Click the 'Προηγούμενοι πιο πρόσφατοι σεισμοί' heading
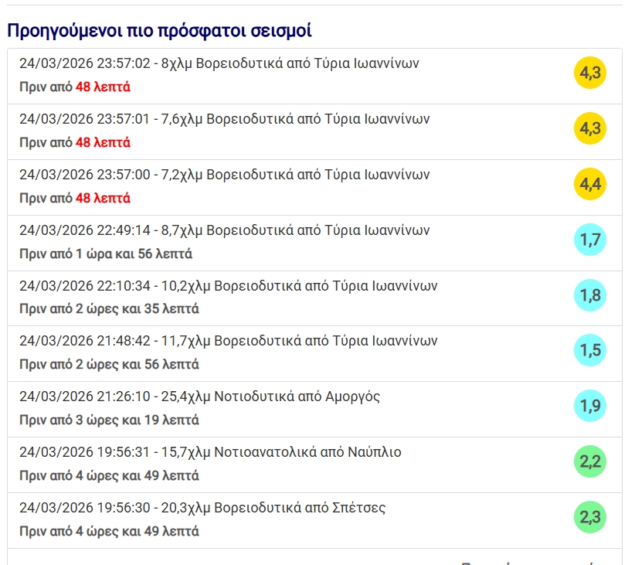Viewport: 635px width, 565px height. point(159,31)
